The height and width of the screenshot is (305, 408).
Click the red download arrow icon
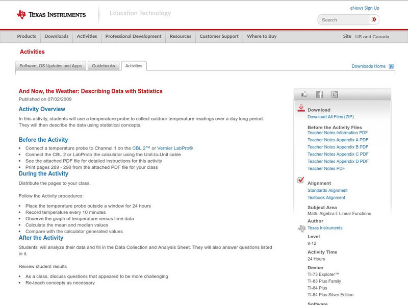click(302, 108)
